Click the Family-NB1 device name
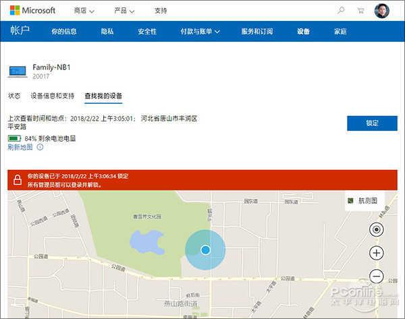This screenshot has height=319, width=405. [x=51, y=67]
